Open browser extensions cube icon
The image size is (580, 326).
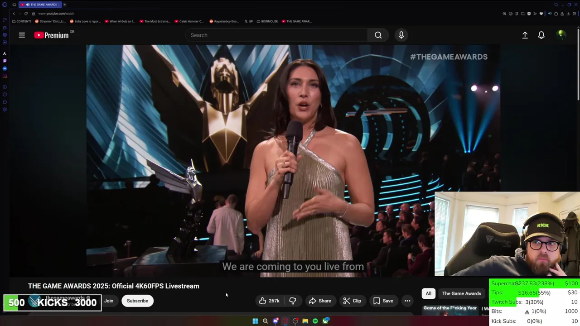point(556,14)
